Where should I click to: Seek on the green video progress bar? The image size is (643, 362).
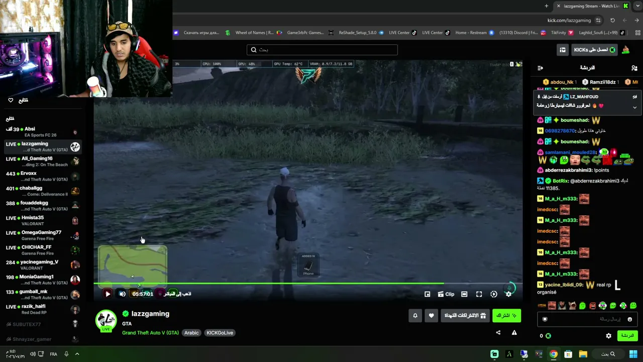[x=308, y=284]
